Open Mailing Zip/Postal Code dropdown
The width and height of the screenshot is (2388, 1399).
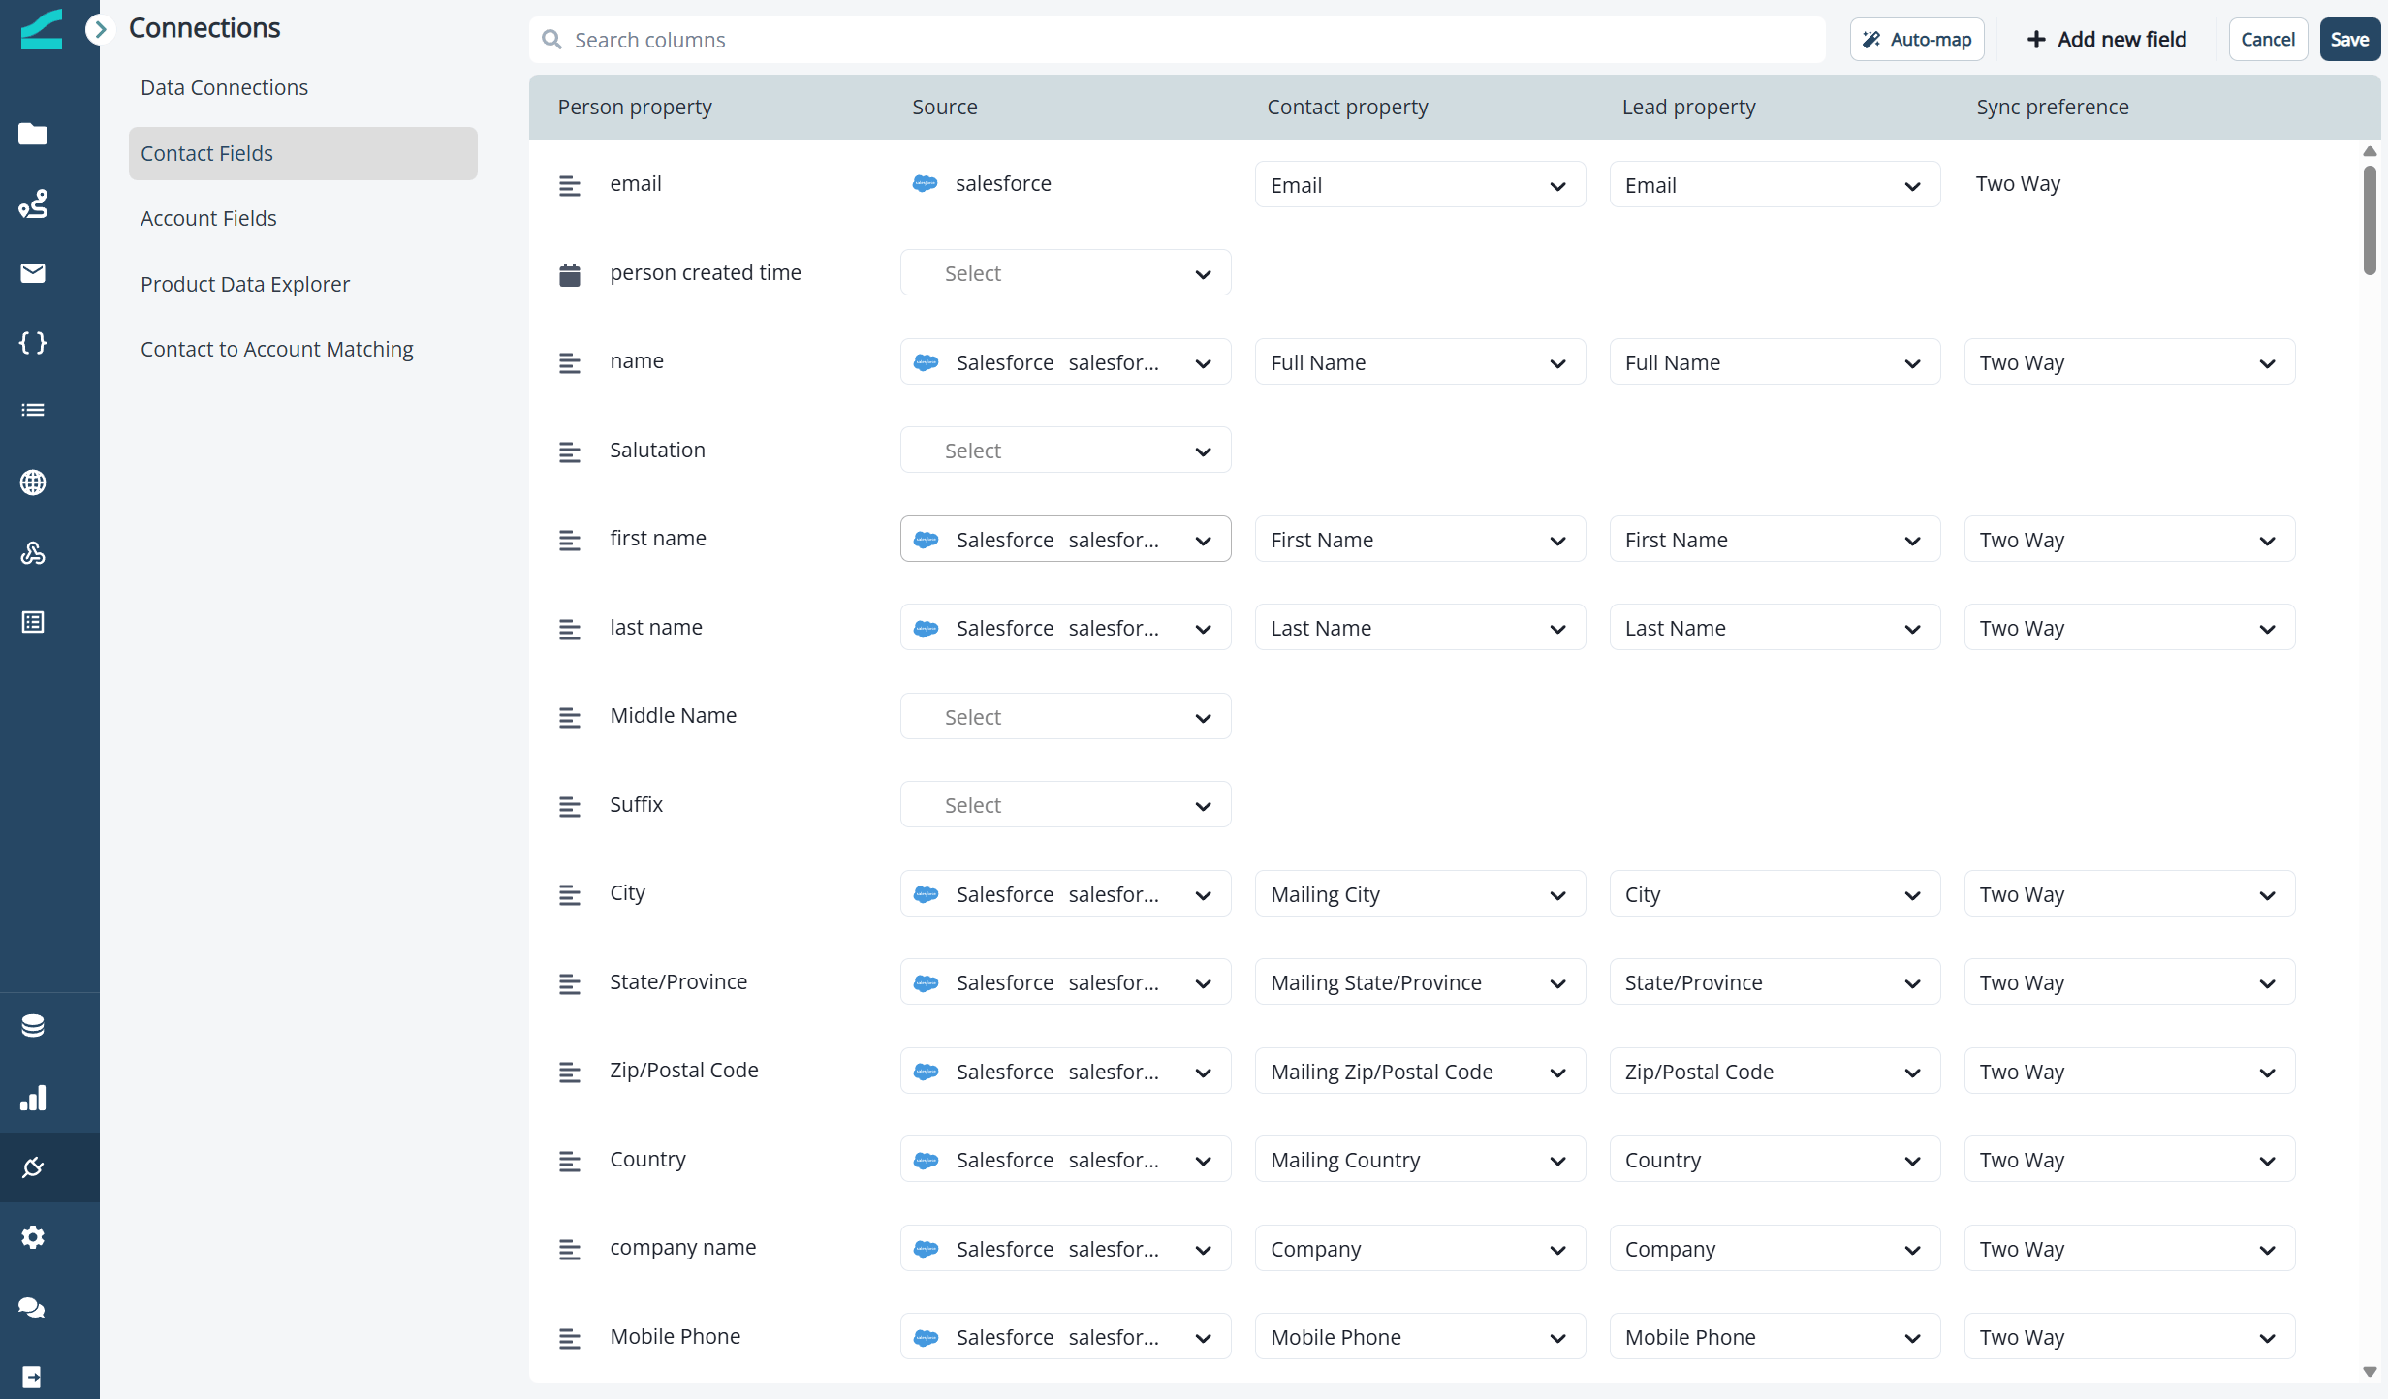point(1420,1071)
